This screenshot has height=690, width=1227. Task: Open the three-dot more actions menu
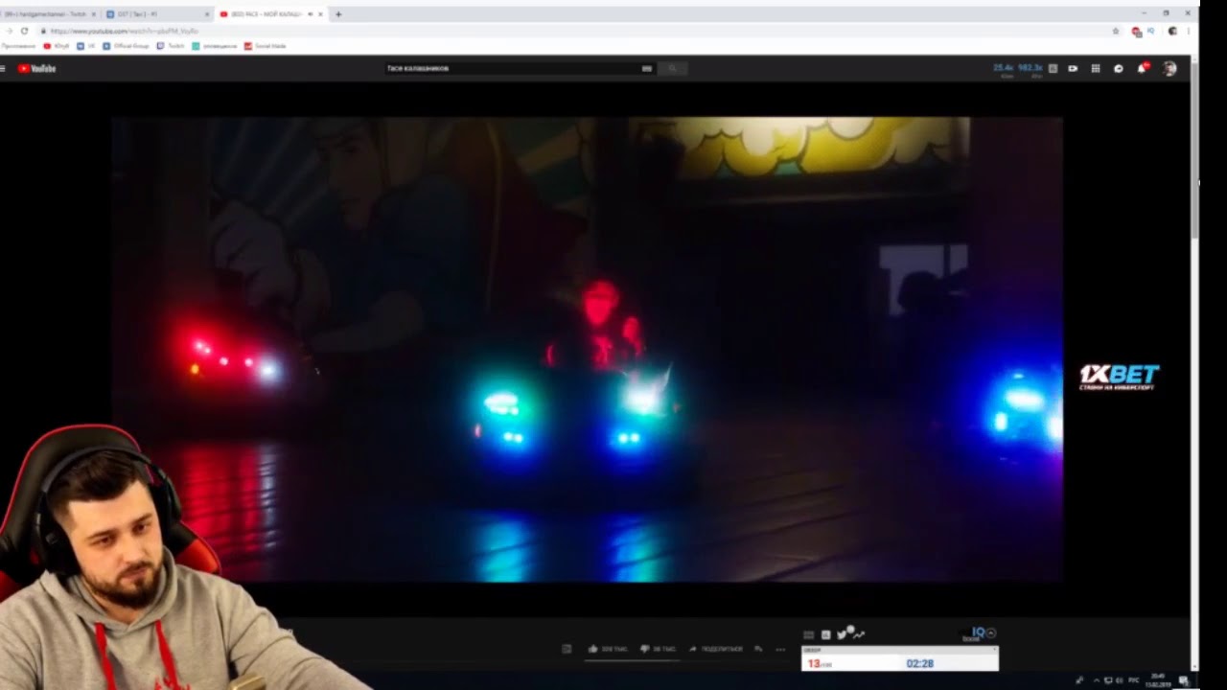tap(780, 649)
